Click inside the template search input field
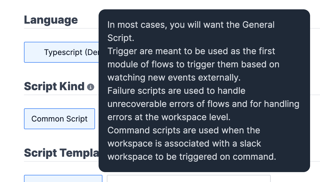 click(x=188, y=179)
